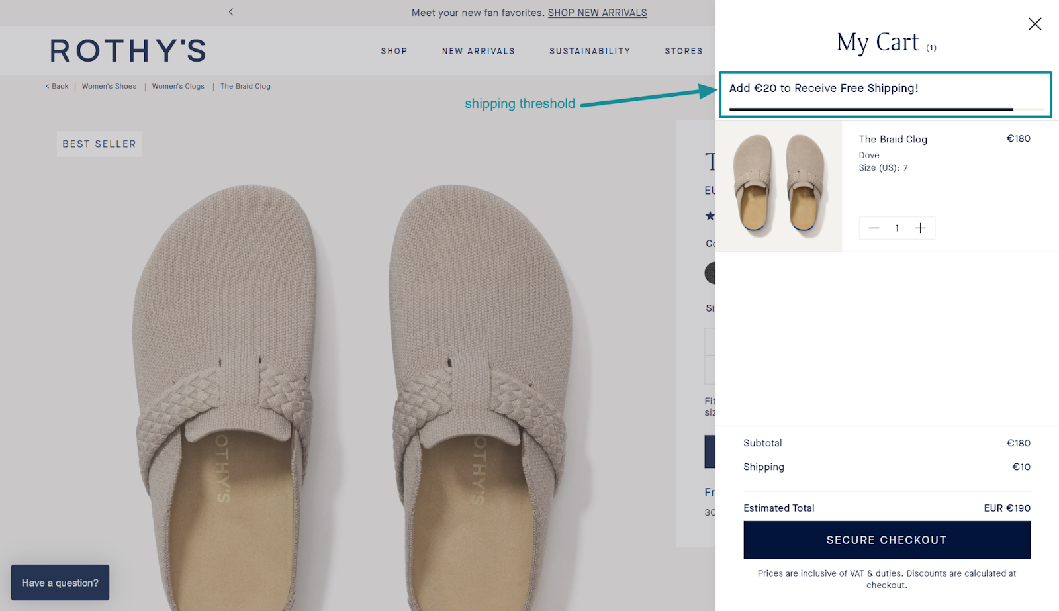Click the Add €20 free shipping message
Viewport: 1059px width, 611px height.
pyautogui.click(x=824, y=88)
